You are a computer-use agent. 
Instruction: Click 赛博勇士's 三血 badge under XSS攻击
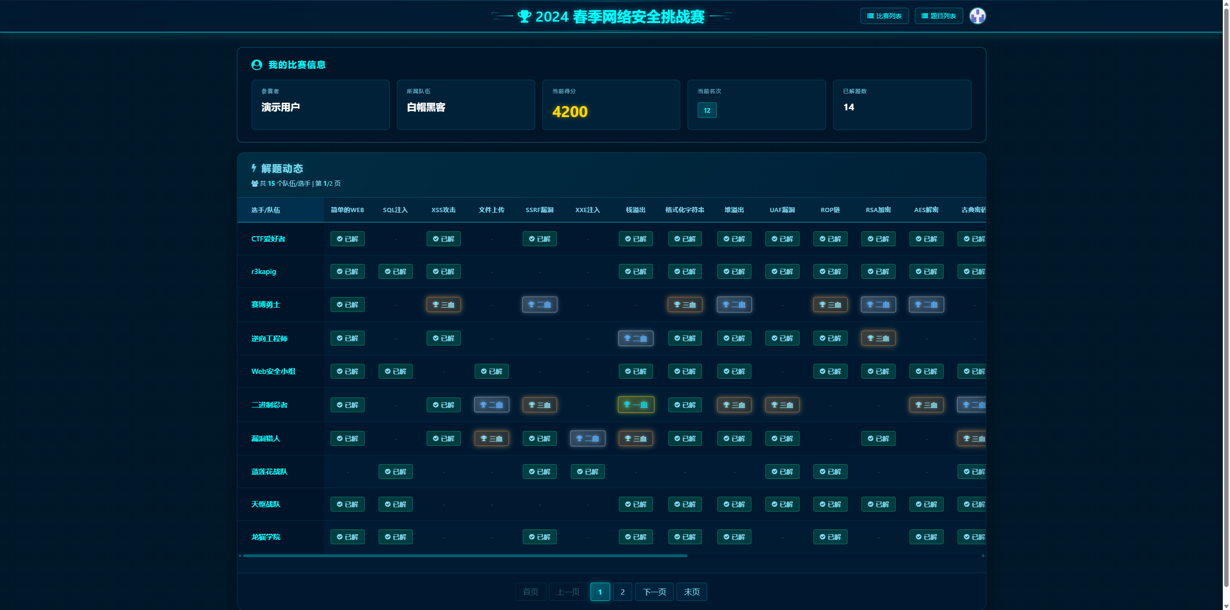click(443, 304)
